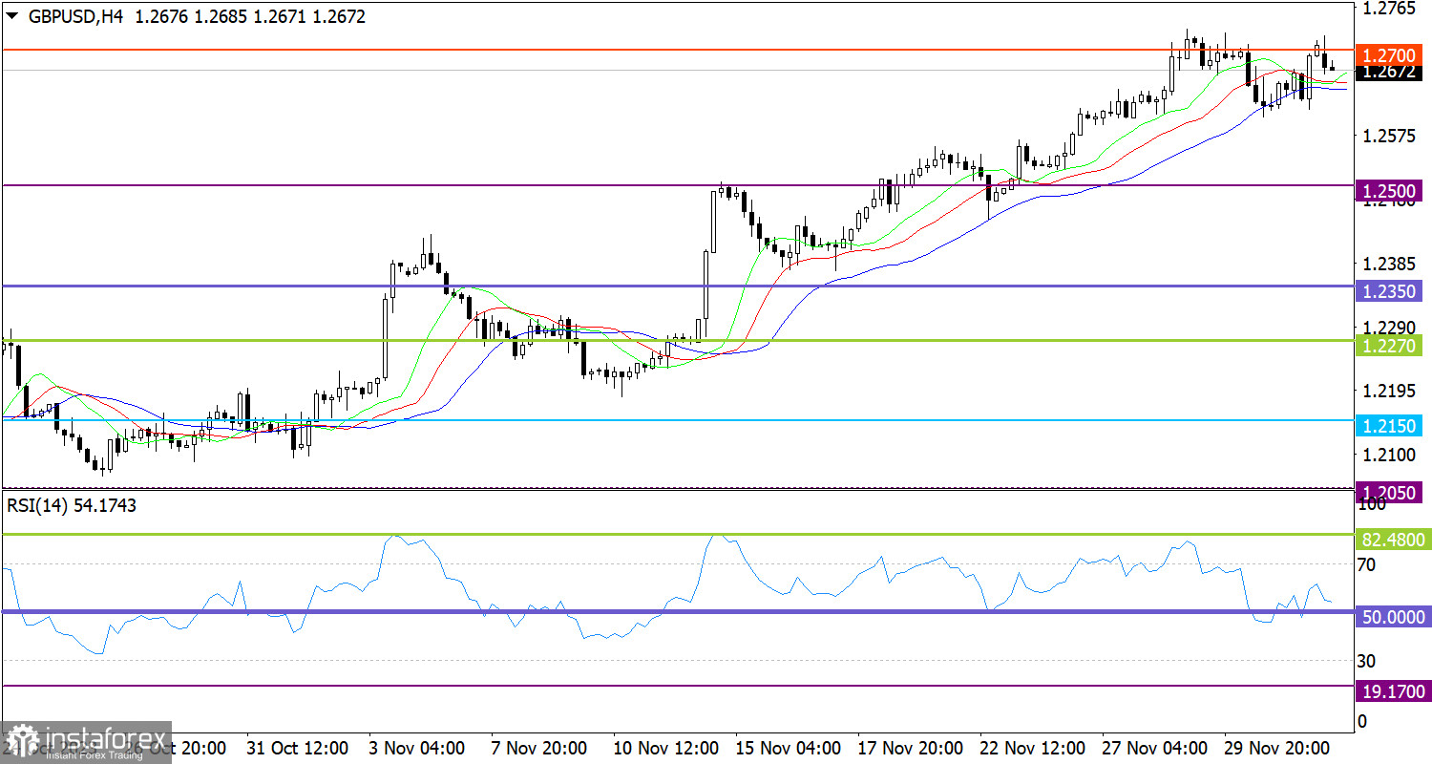Click the triangle arrow beside GBPUSD,H4 title
1432x764 pixels.
click(11, 16)
